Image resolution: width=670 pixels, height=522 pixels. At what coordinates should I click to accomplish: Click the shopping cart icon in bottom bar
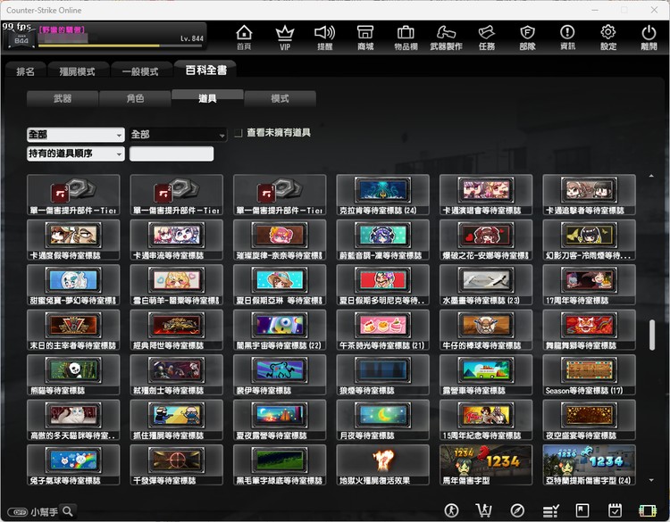coord(483,510)
